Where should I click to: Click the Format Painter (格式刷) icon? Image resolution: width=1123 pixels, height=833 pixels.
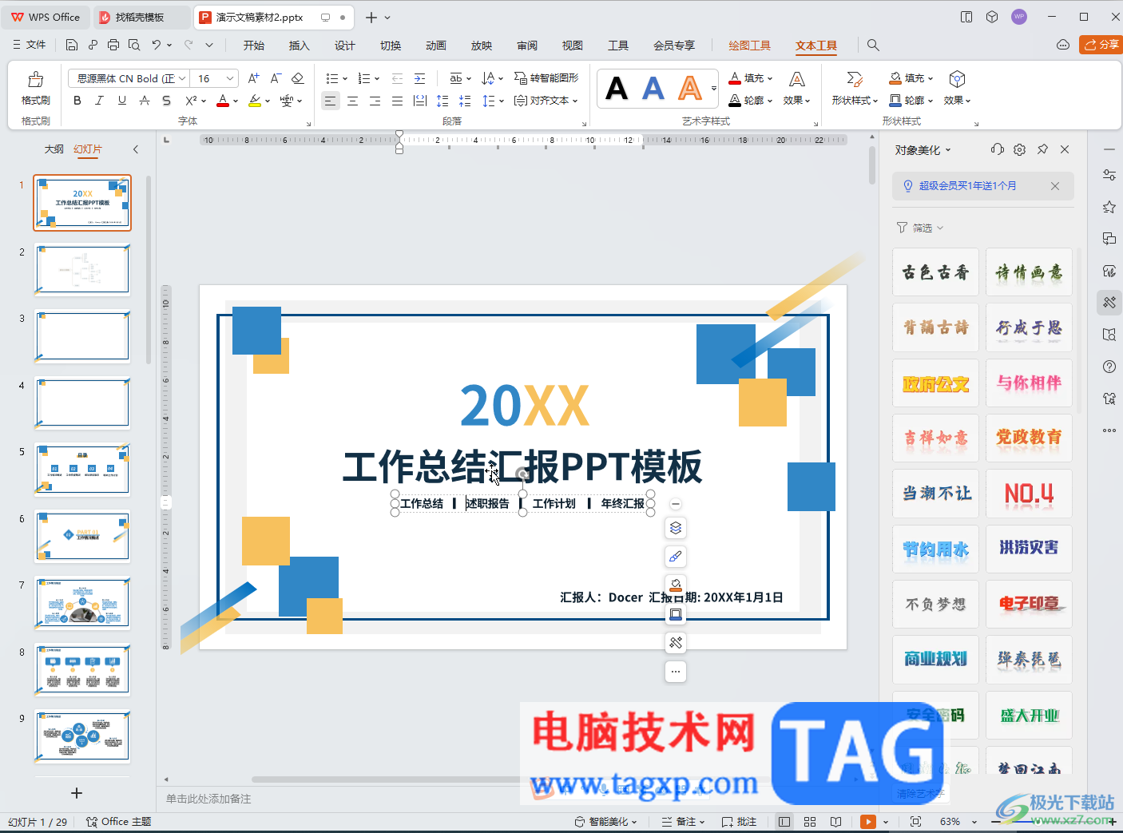35,79
